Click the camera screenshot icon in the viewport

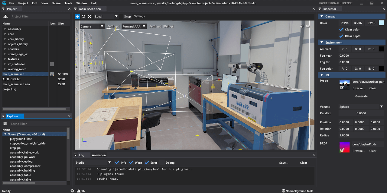point(308,26)
